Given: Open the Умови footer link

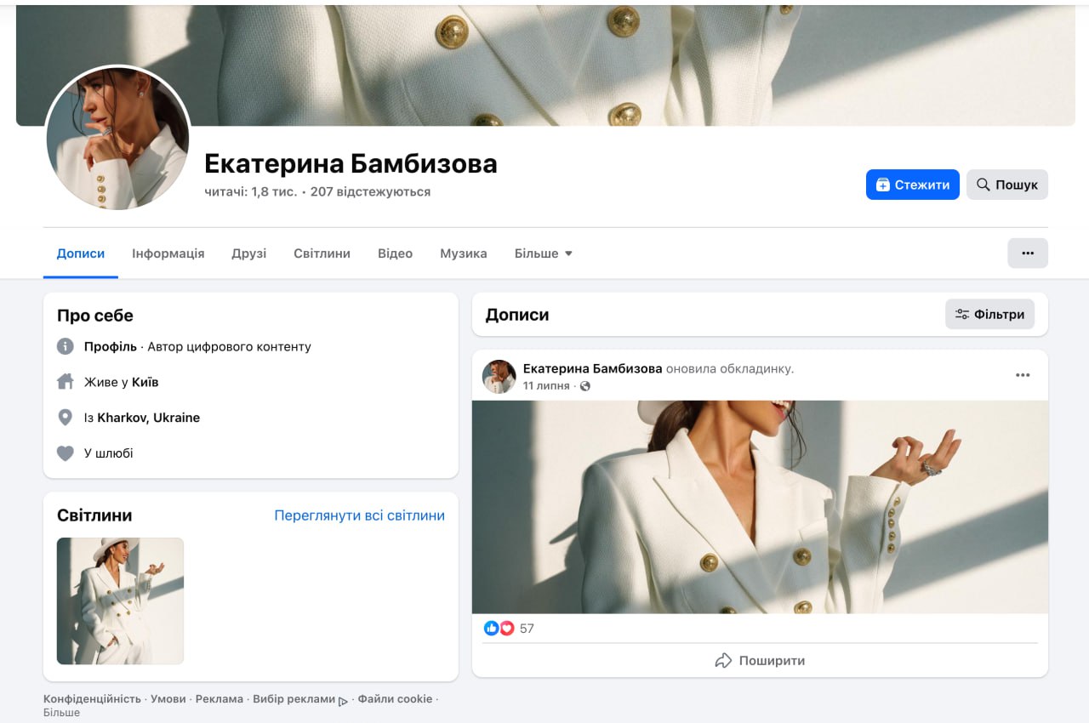Looking at the screenshot, I should (168, 699).
